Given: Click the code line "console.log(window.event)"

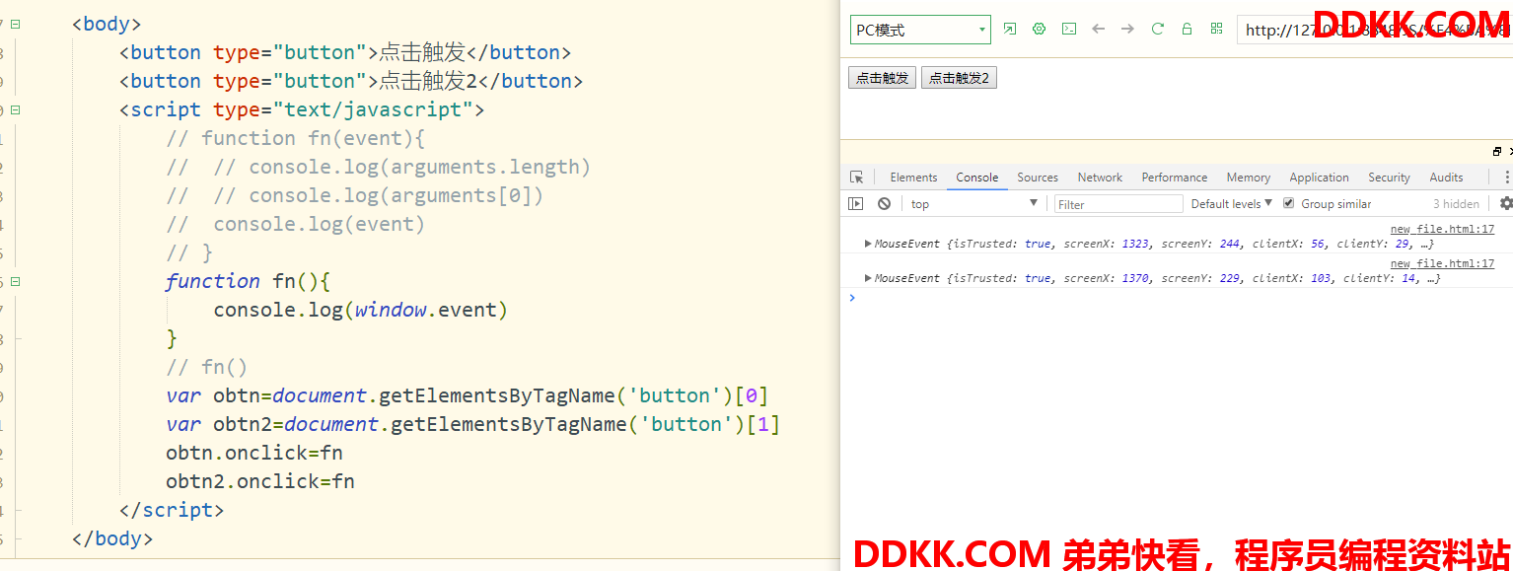Looking at the screenshot, I should [x=360, y=310].
